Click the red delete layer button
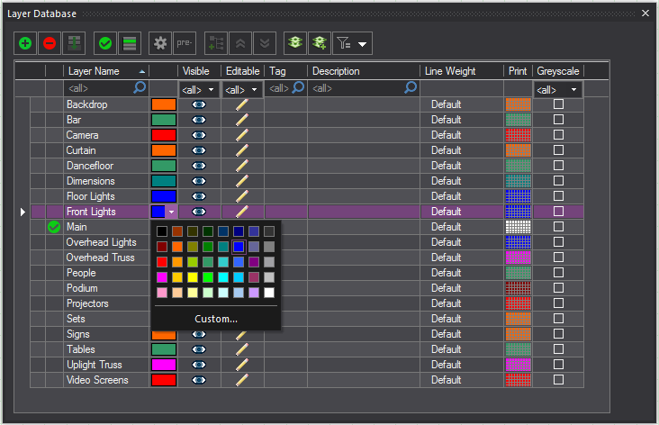 coord(50,43)
